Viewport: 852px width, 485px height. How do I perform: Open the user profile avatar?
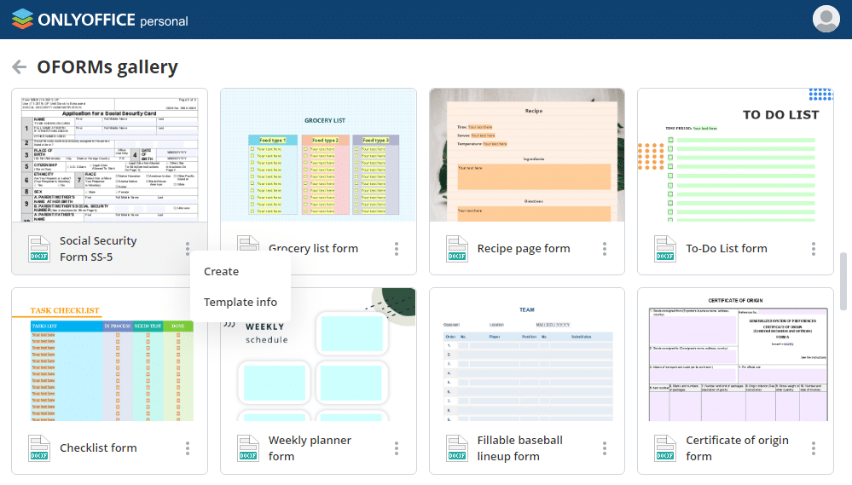pyautogui.click(x=826, y=19)
